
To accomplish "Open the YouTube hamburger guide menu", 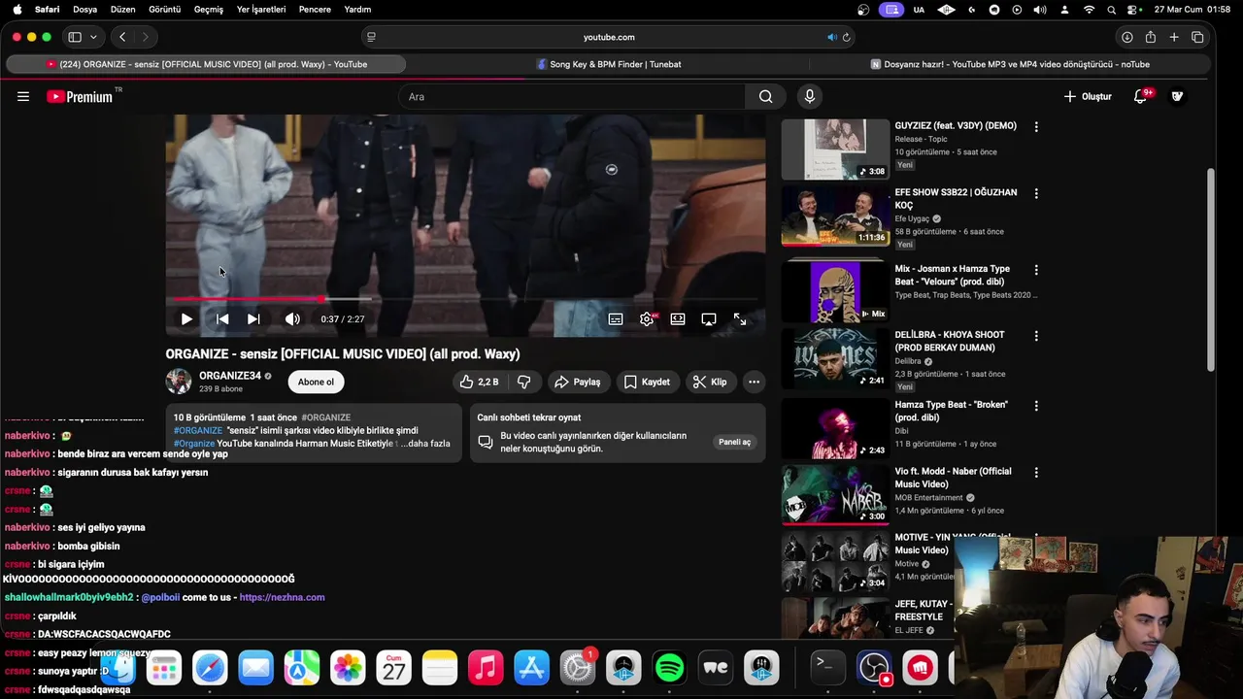I will tap(23, 96).
